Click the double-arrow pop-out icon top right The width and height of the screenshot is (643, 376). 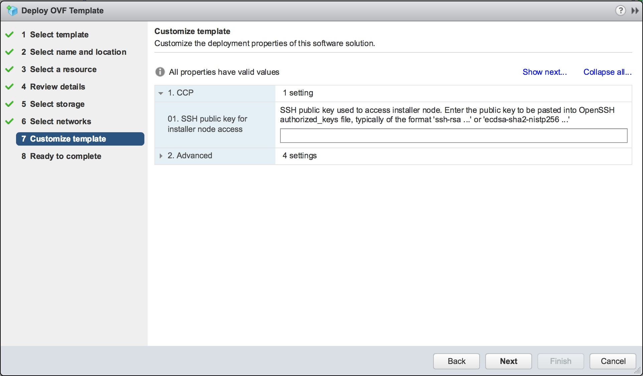635,10
